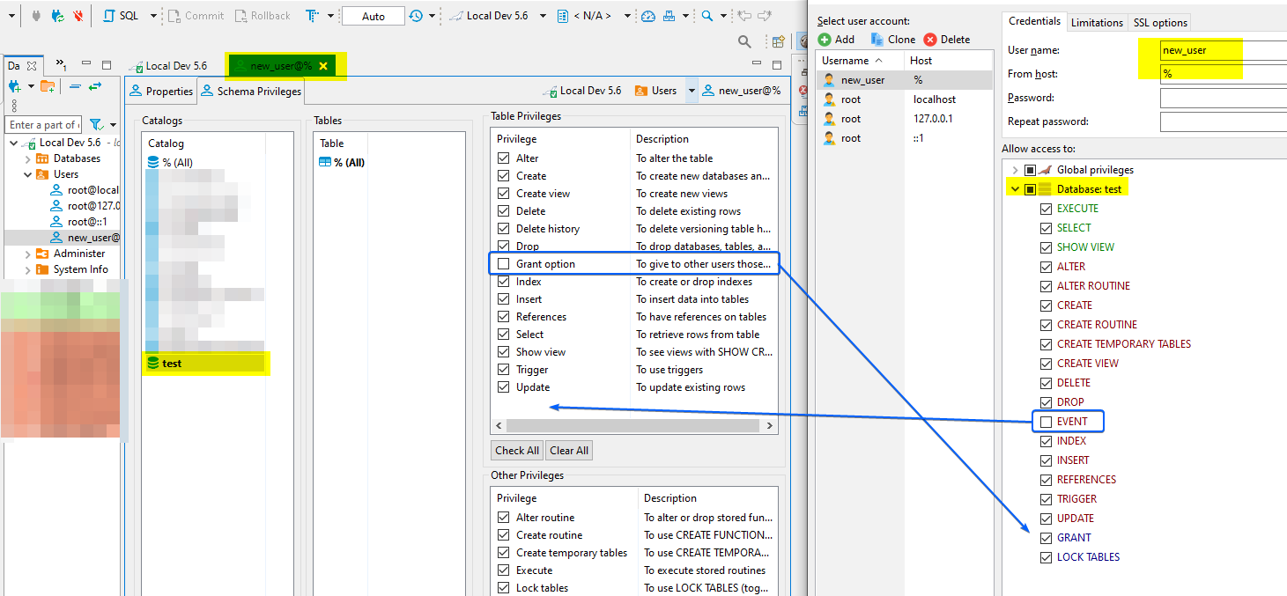The image size is (1287, 596).
Task: Collapse the Local Dev 5.6 tree node
Action: pos(13,143)
